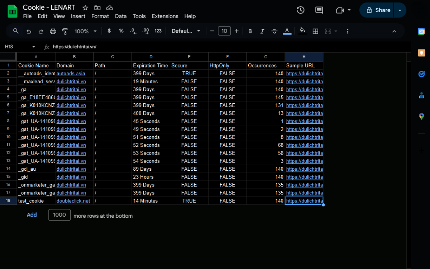Viewport: 430px width, 269px height.
Task: Toggle italic formatting
Action: (x=262, y=31)
